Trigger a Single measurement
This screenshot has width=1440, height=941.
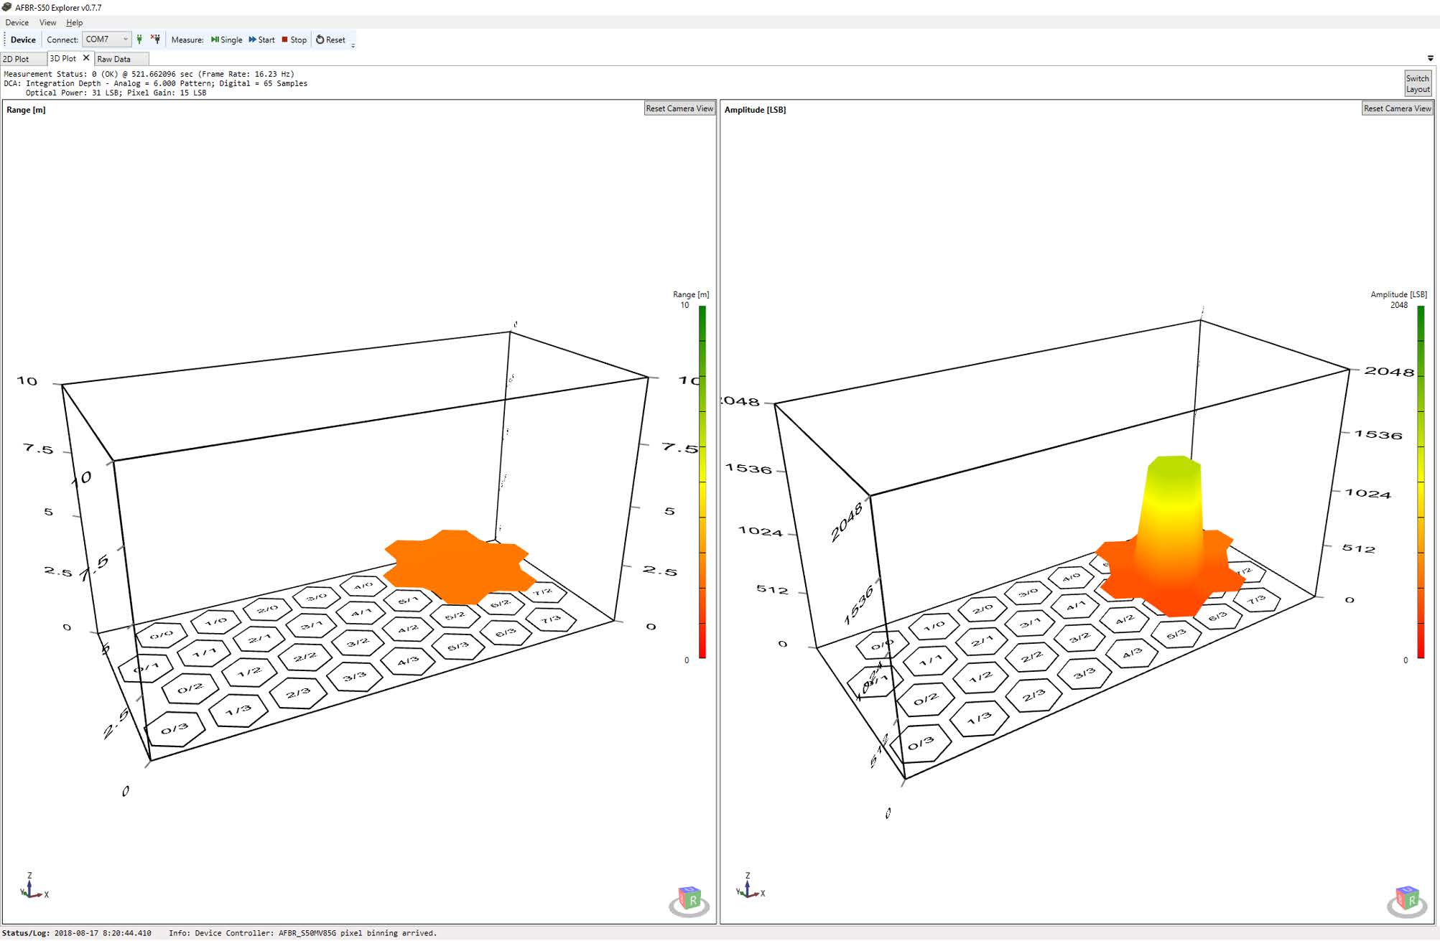coord(226,39)
